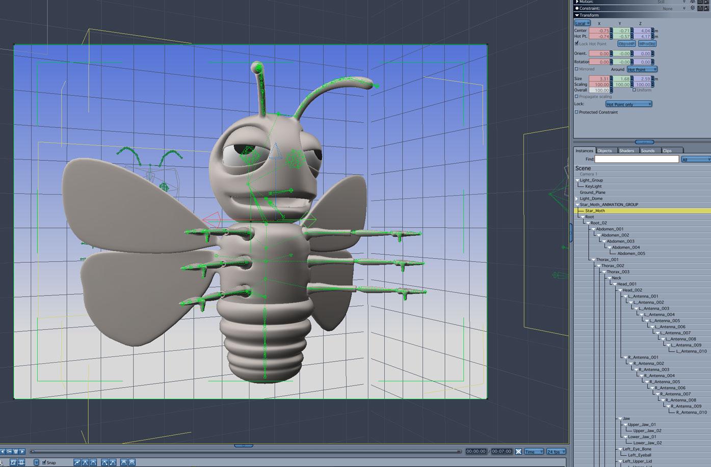This screenshot has width=711, height=467.
Task: Open the Local coordinate dropdown
Action: click(x=582, y=23)
